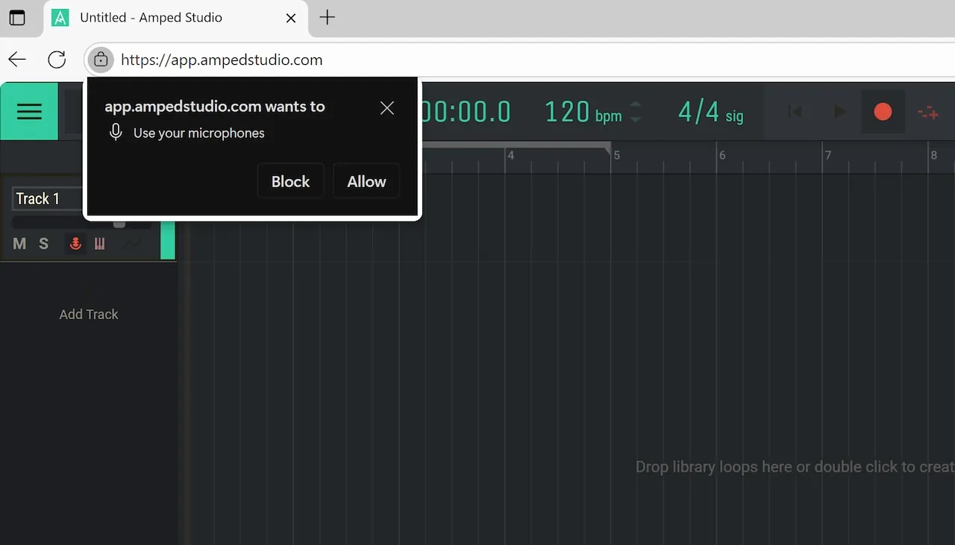
Task: Toggle Track 1 microphone record arm
Action: pyautogui.click(x=75, y=244)
